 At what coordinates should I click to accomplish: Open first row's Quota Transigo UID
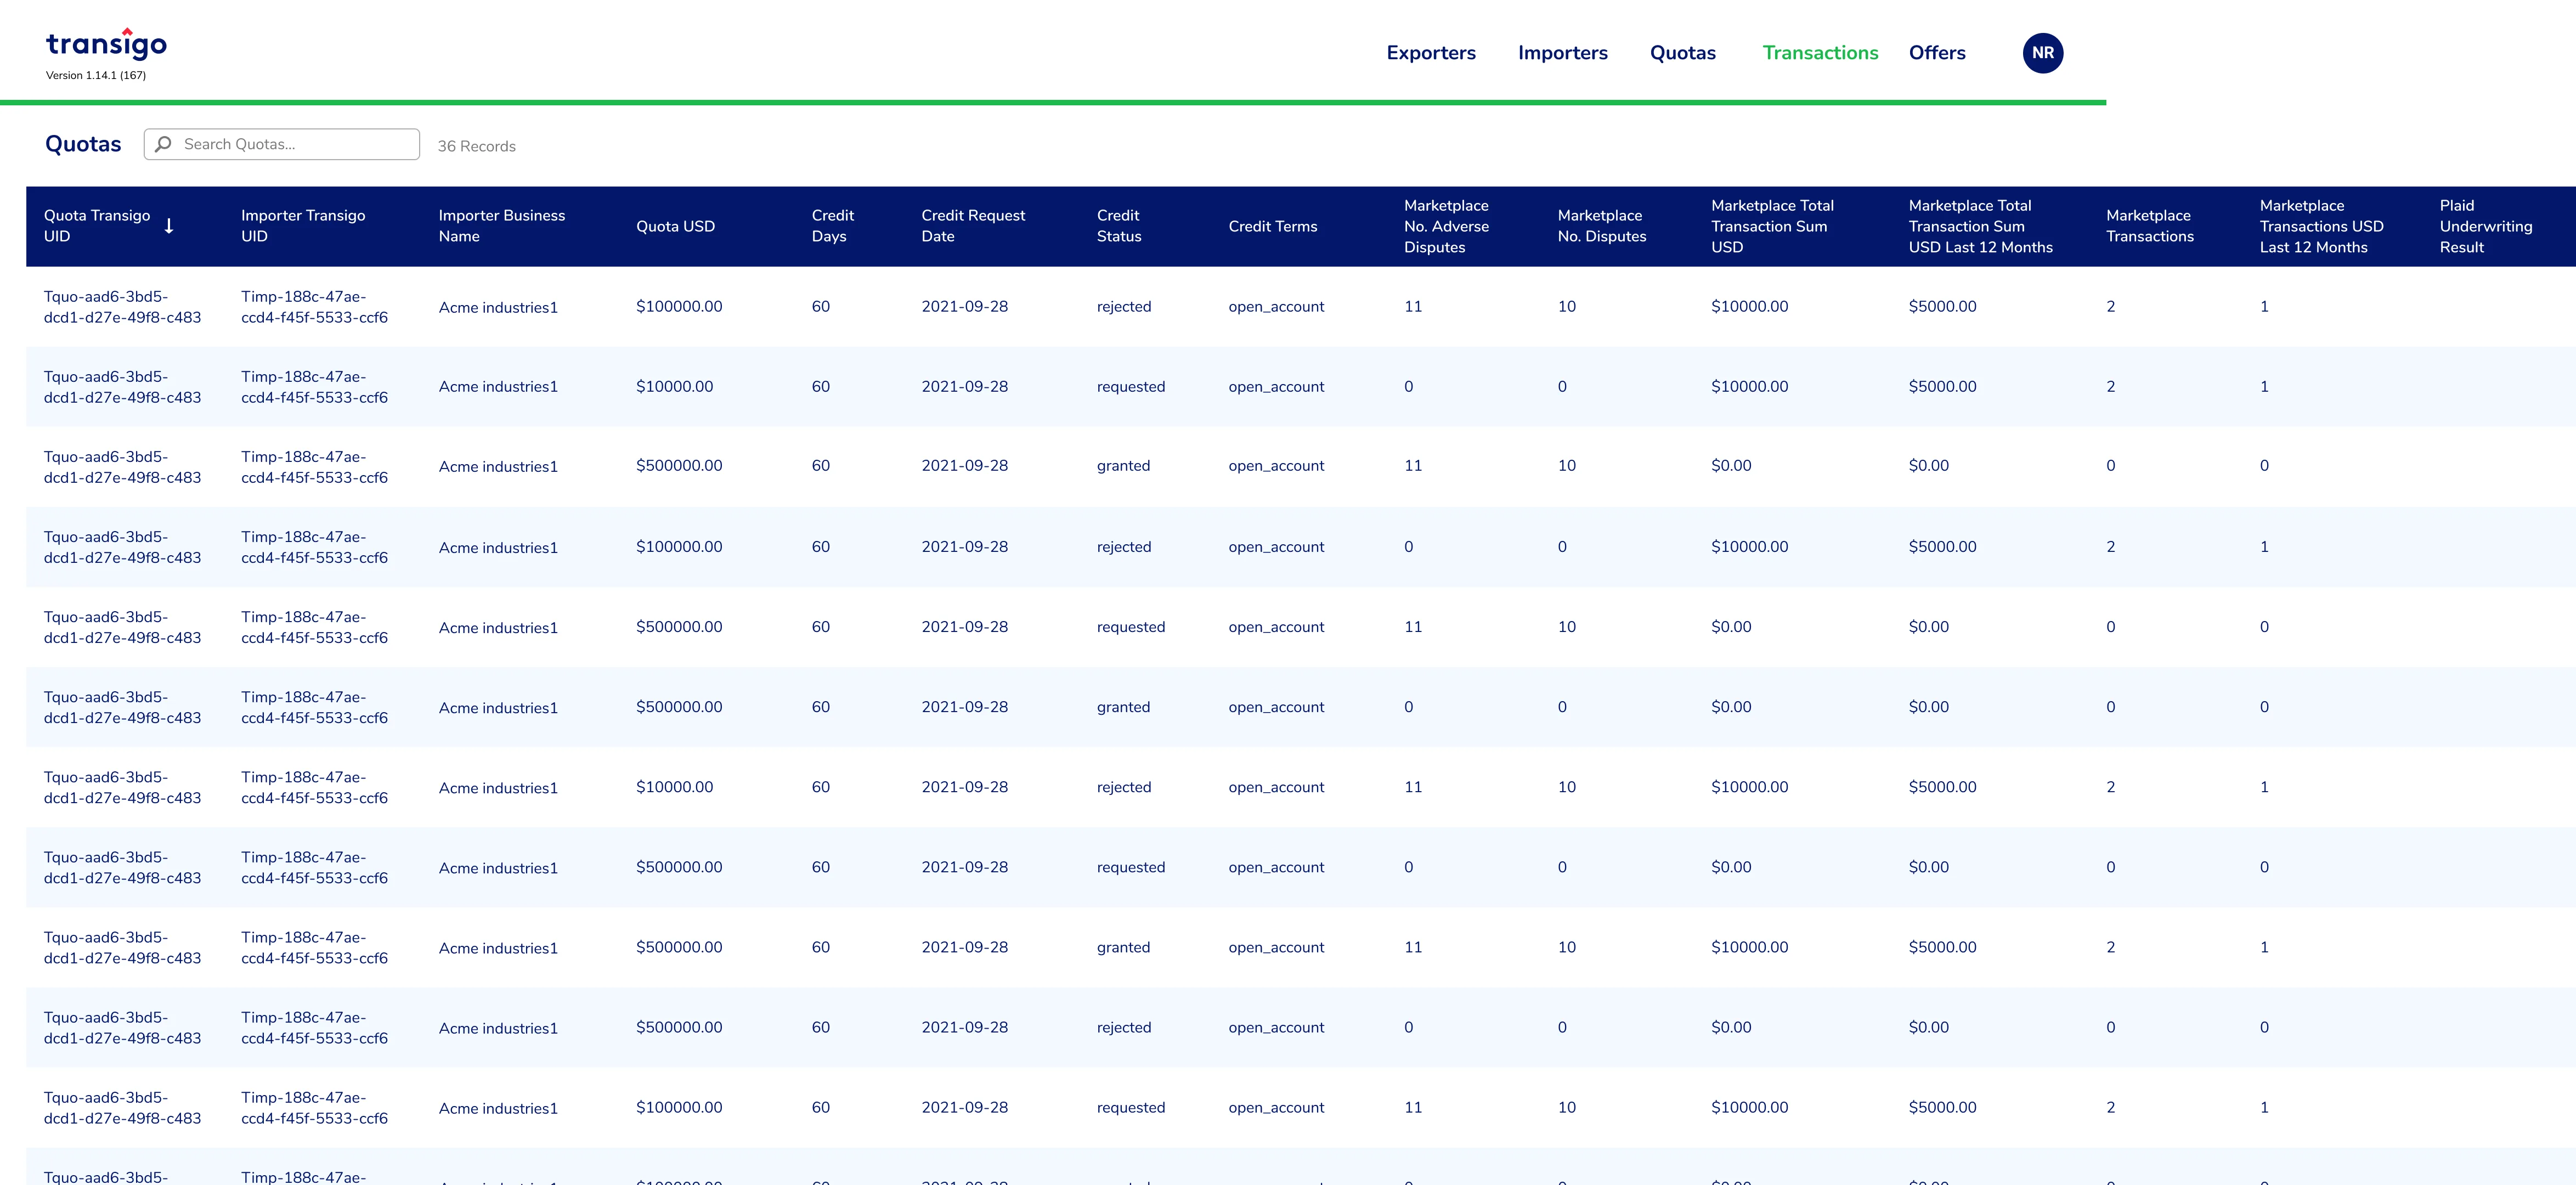point(122,307)
